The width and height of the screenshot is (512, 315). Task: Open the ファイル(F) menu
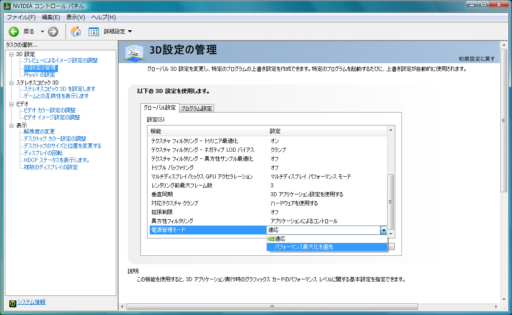(21, 17)
